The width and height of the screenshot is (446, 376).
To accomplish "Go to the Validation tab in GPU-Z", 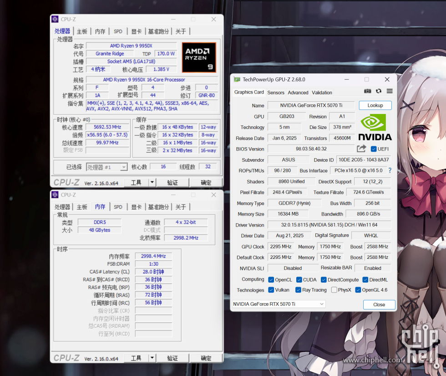I will (x=322, y=93).
